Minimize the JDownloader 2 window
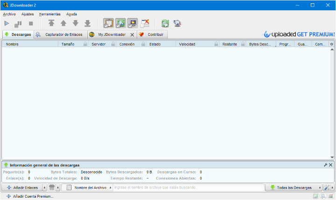 click(297, 5)
